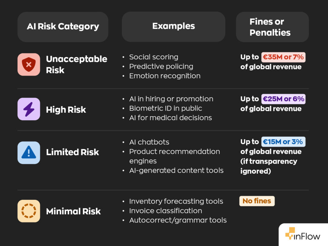This screenshot has height=246, width=328.
Task: Click the Minimal Risk label
Action: pos(73,211)
